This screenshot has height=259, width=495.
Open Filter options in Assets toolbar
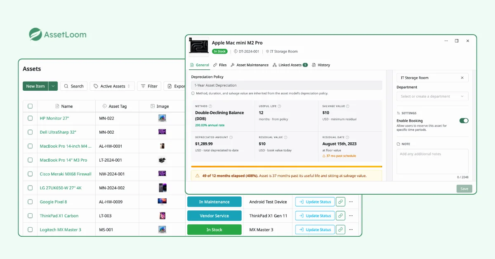[x=149, y=86]
